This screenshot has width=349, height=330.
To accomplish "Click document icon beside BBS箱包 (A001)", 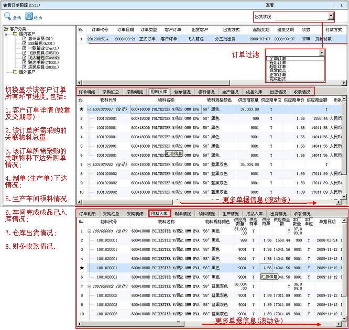I will [x=25, y=43].
